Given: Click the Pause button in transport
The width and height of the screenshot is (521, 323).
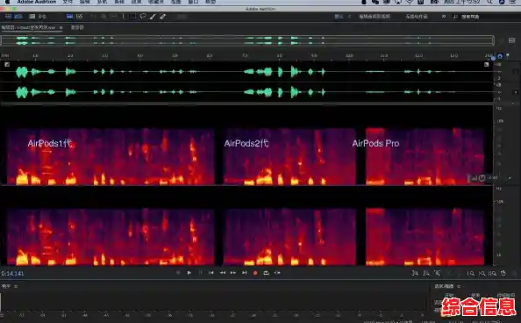Looking at the screenshot, I should tap(200, 273).
